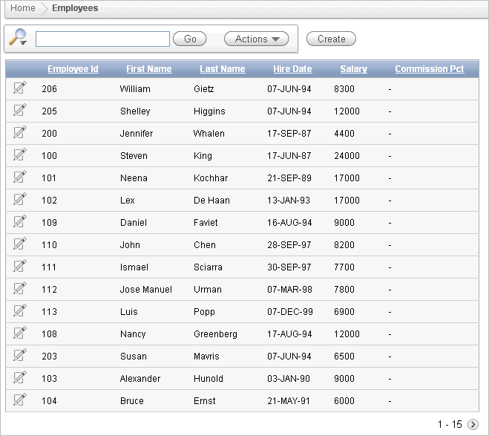The image size is (489, 436).
Task: Click hire date 07-DEC-99
Action: [290, 312]
